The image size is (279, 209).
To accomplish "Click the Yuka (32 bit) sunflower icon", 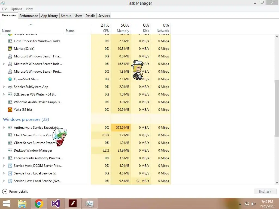I will point(10,109).
